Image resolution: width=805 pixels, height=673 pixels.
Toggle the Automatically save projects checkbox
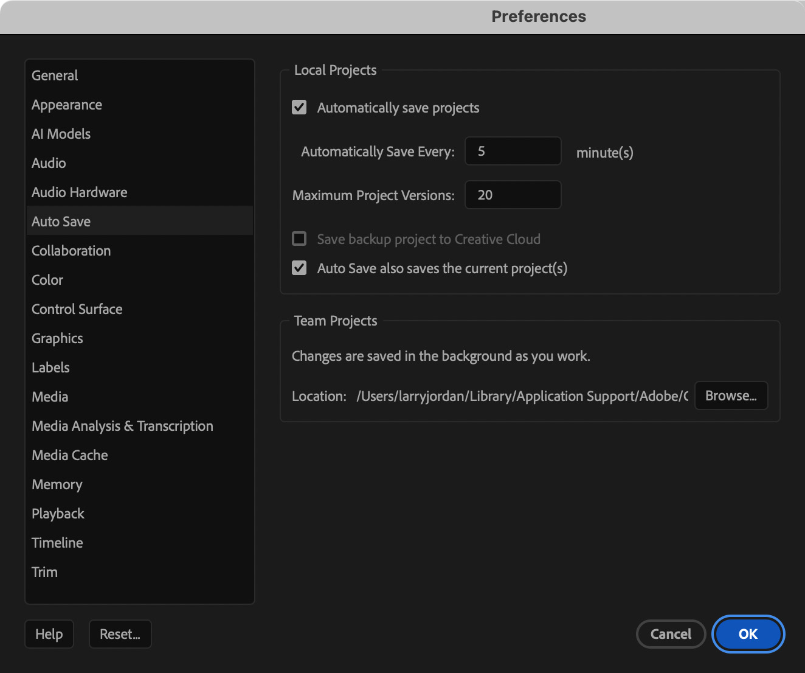point(299,108)
